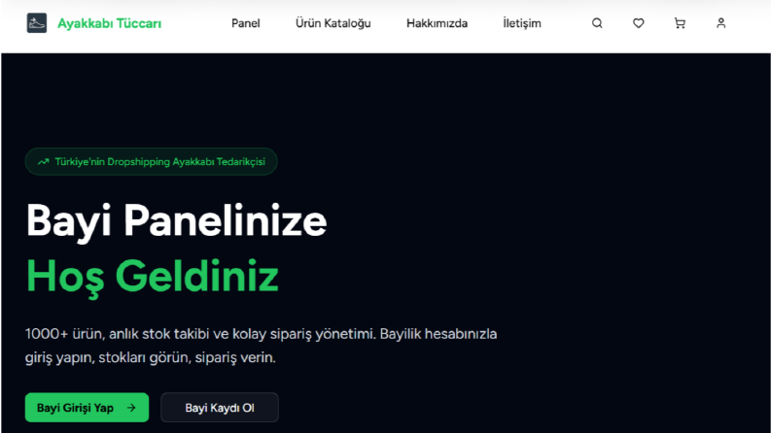This screenshot has width=771, height=433.
Task: Click the Bayi Panelinize heading text
Action: [x=176, y=222]
